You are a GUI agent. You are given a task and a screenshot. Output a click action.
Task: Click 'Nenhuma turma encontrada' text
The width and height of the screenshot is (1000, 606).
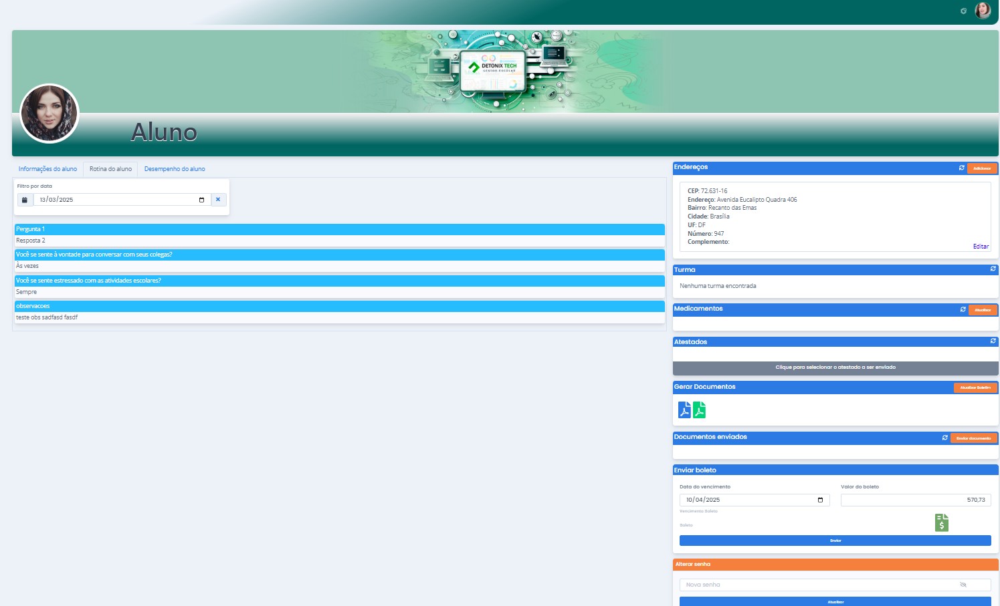pos(718,286)
